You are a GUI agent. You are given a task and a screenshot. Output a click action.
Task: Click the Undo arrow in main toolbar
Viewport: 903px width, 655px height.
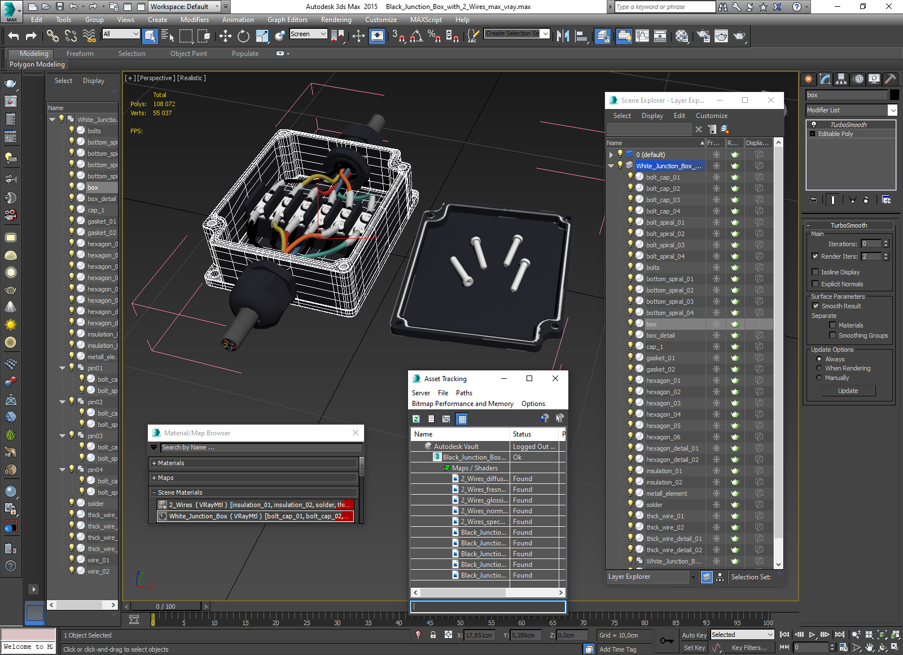(14, 36)
